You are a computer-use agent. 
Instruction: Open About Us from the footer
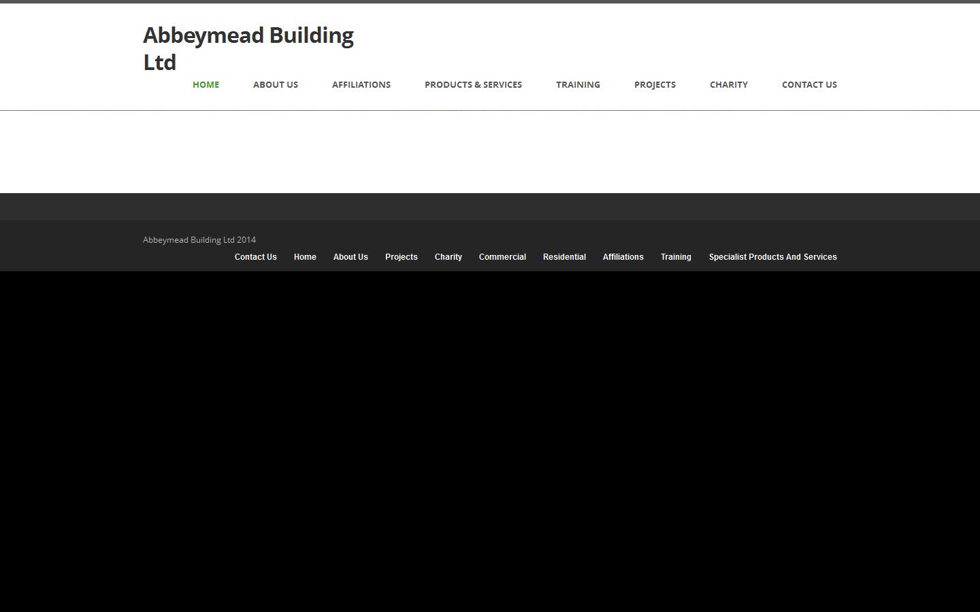point(350,257)
